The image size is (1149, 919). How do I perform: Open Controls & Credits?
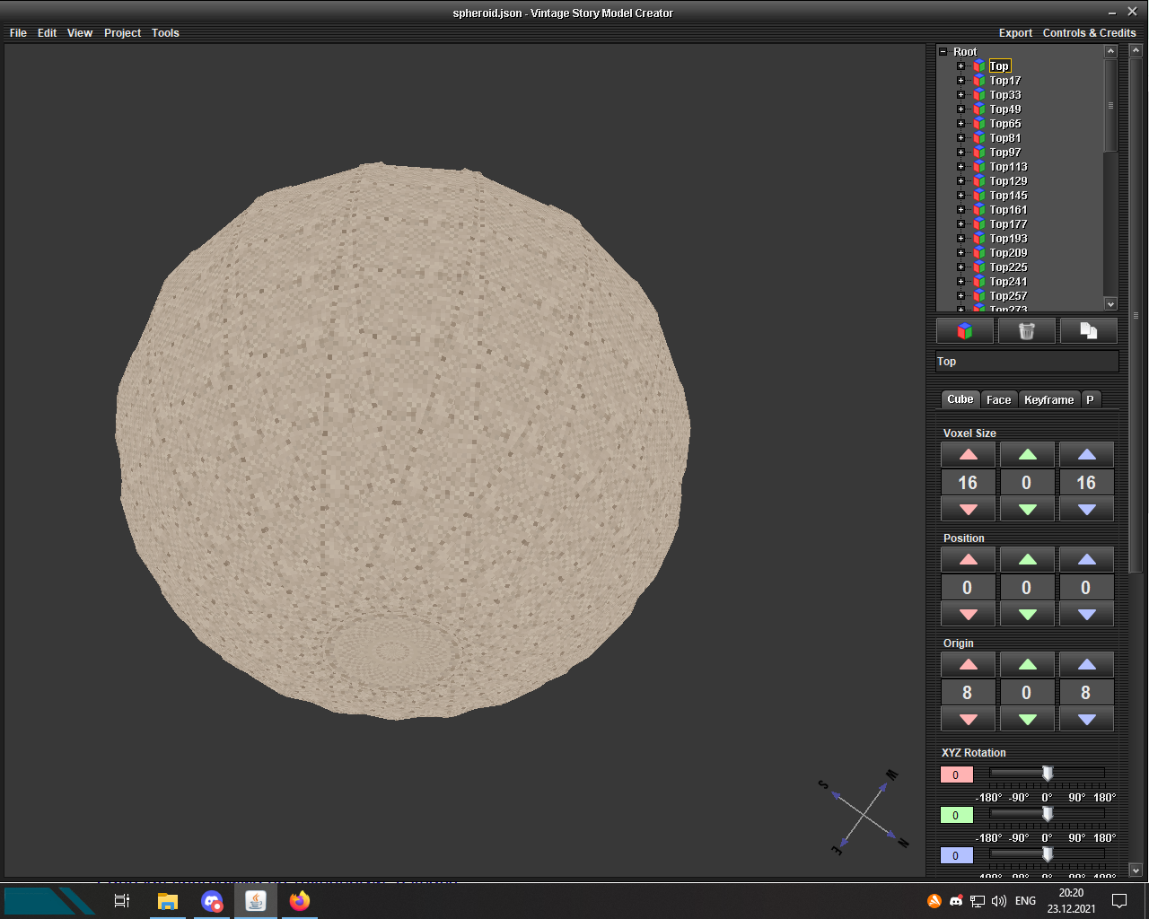click(1089, 33)
